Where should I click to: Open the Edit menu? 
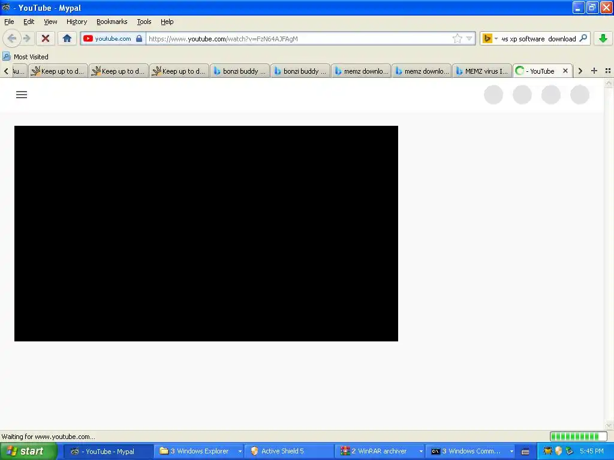pos(29,22)
